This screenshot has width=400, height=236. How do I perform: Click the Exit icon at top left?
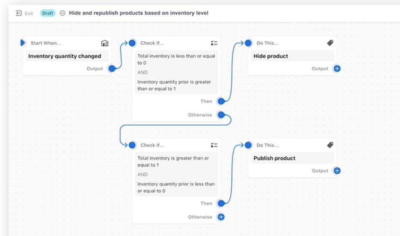pos(19,13)
